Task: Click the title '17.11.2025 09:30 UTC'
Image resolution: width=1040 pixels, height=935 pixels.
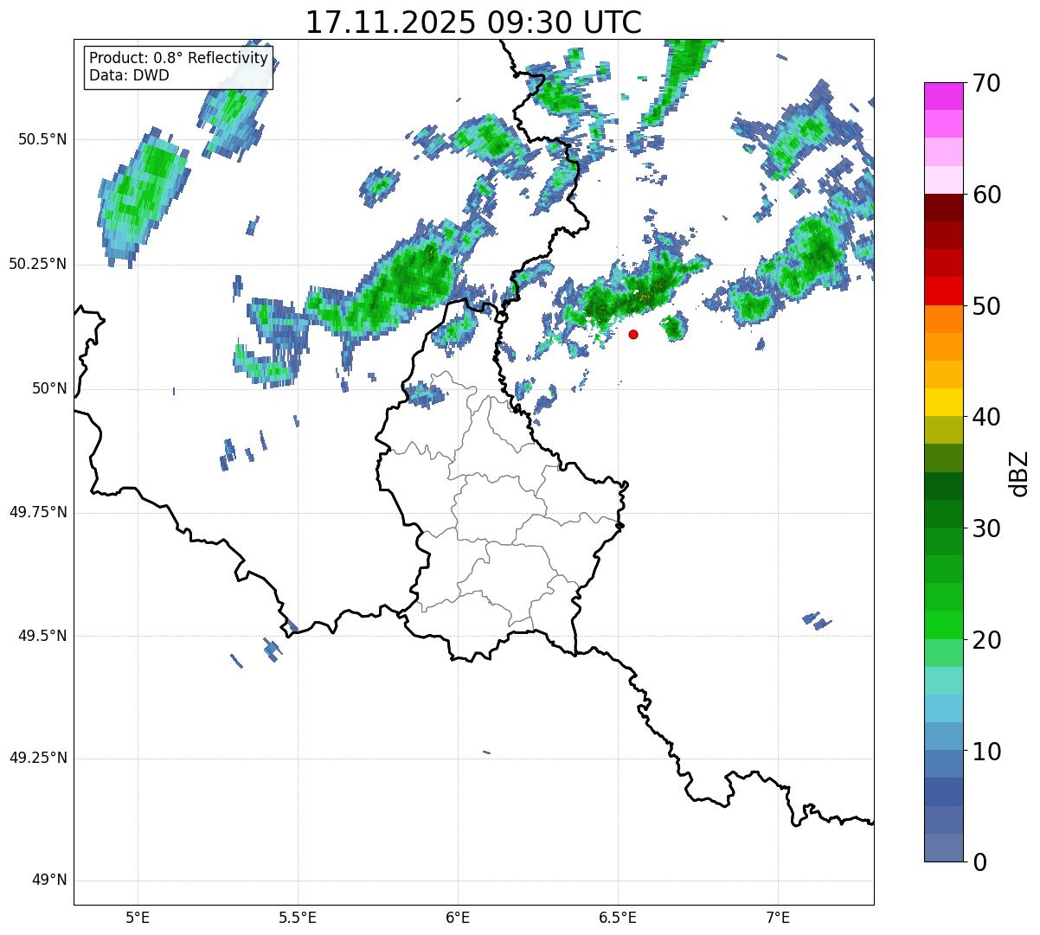Action: pos(473,22)
